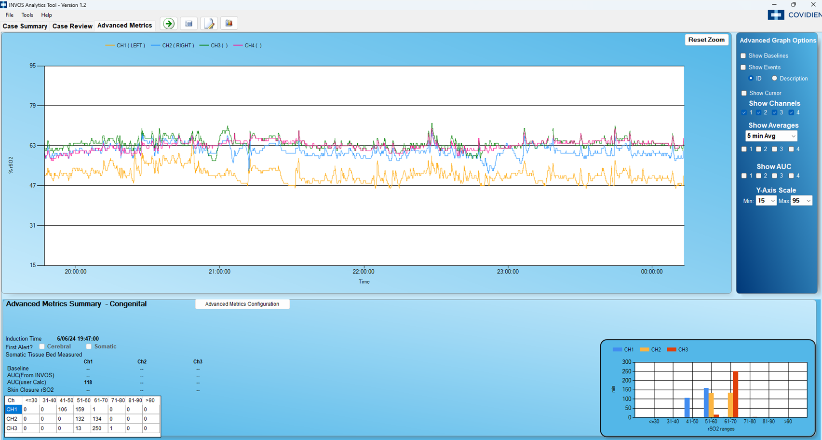Open the 5 min Avg dropdown
The height and width of the screenshot is (440, 822).
pyautogui.click(x=771, y=136)
